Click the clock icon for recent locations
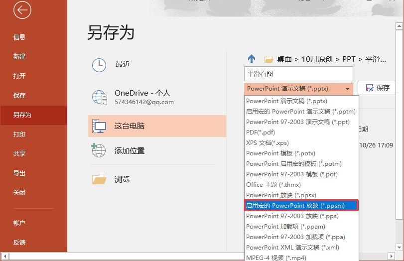This screenshot has height=261, width=404. pyautogui.click(x=99, y=65)
